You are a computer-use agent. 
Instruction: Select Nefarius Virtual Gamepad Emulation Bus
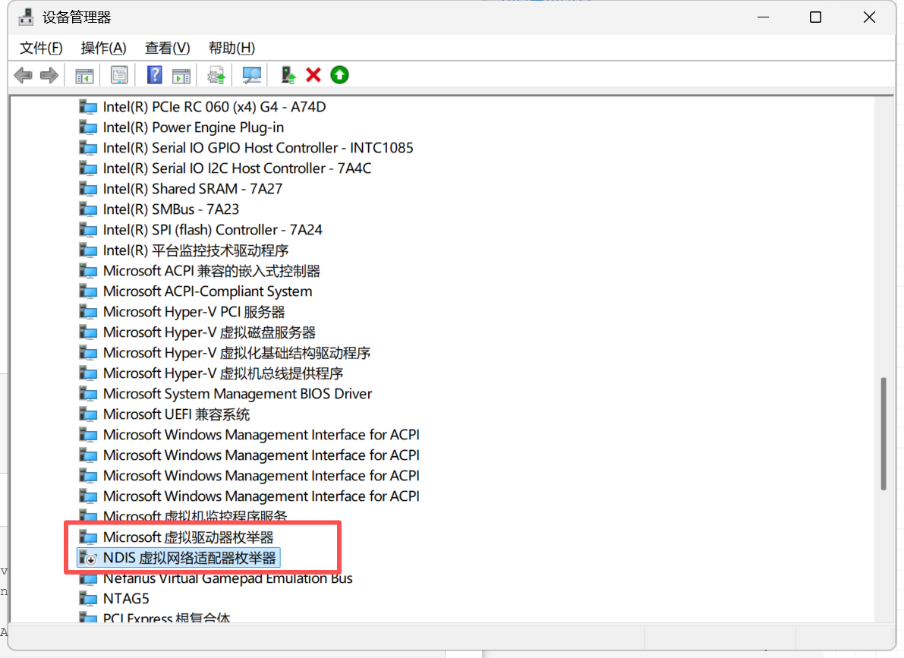[226, 578]
